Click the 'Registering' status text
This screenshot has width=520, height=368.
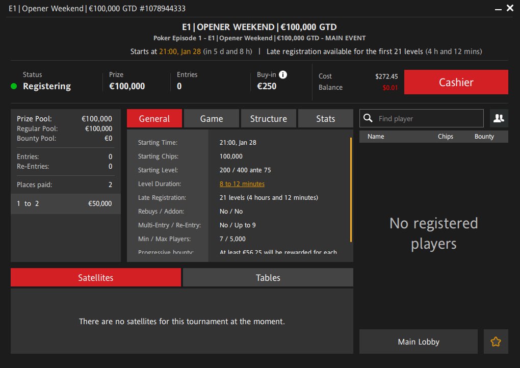tap(47, 86)
